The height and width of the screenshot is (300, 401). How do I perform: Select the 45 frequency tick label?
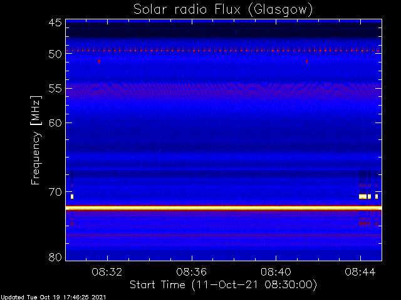pyautogui.click(x=55, y=22)
